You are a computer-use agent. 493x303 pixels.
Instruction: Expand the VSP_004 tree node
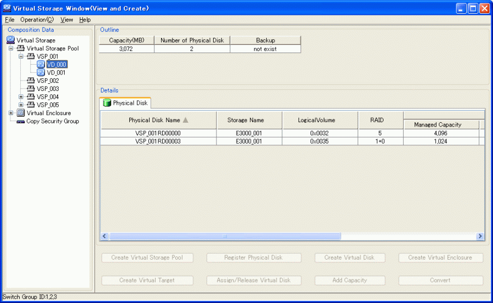click(21, 97)
